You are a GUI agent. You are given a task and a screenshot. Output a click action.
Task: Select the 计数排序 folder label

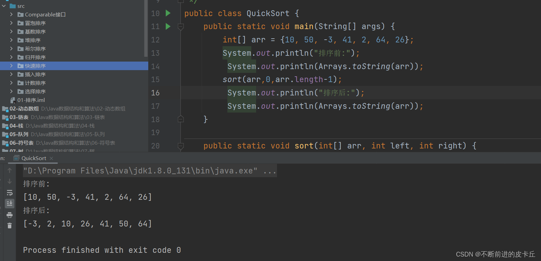click(x=35, y=83)
